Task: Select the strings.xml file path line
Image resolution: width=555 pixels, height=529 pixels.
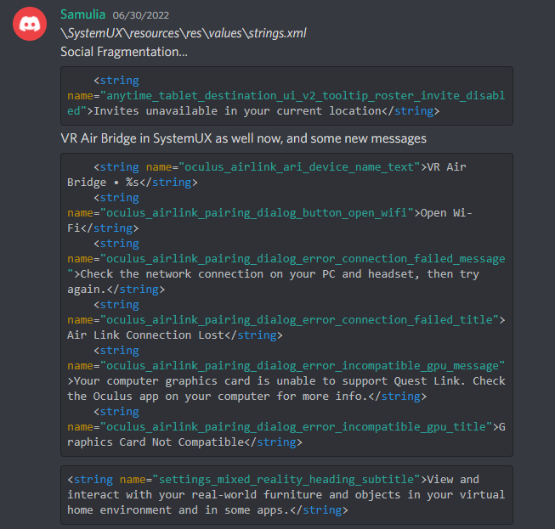Action: [x=184, y=33]
